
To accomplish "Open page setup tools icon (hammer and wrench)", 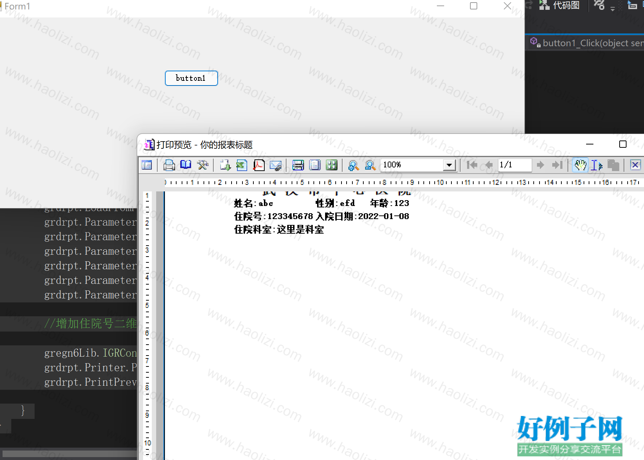I will pyautogui.click(x=203, y=165).
